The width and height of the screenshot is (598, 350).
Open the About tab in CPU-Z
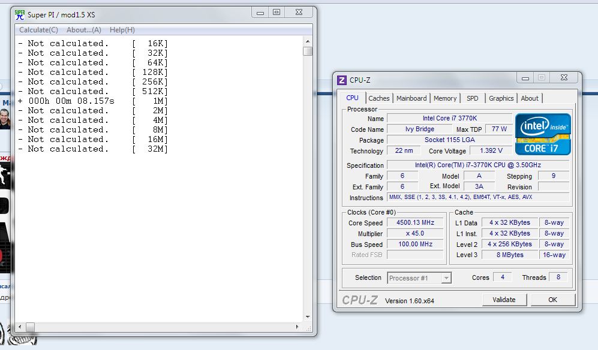[x=530, y=98]
